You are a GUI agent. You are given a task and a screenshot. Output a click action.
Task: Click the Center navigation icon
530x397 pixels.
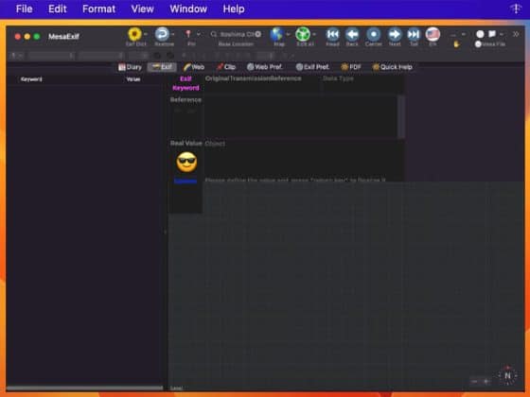[374, 34]
